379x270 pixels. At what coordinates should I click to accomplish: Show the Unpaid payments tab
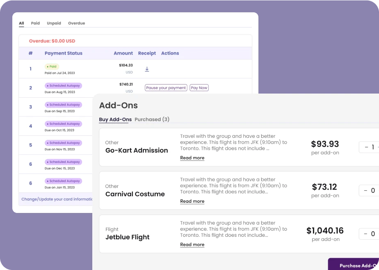tap(54, 23)
